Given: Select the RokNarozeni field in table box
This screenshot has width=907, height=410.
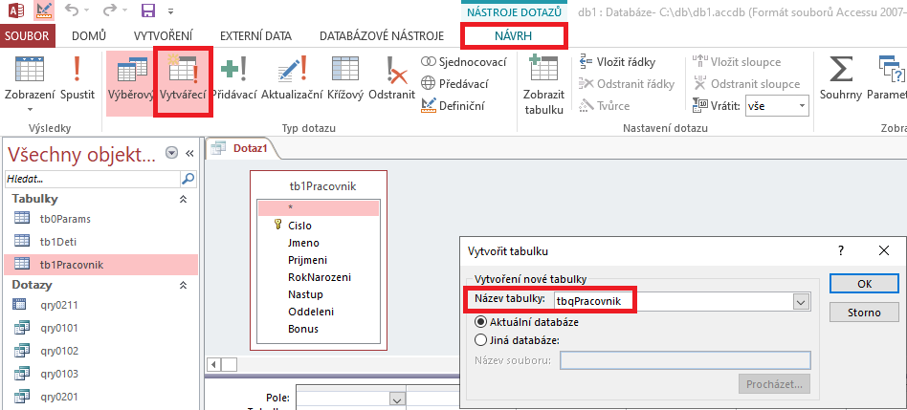Looking at the screenshot, I should point(319,277).
